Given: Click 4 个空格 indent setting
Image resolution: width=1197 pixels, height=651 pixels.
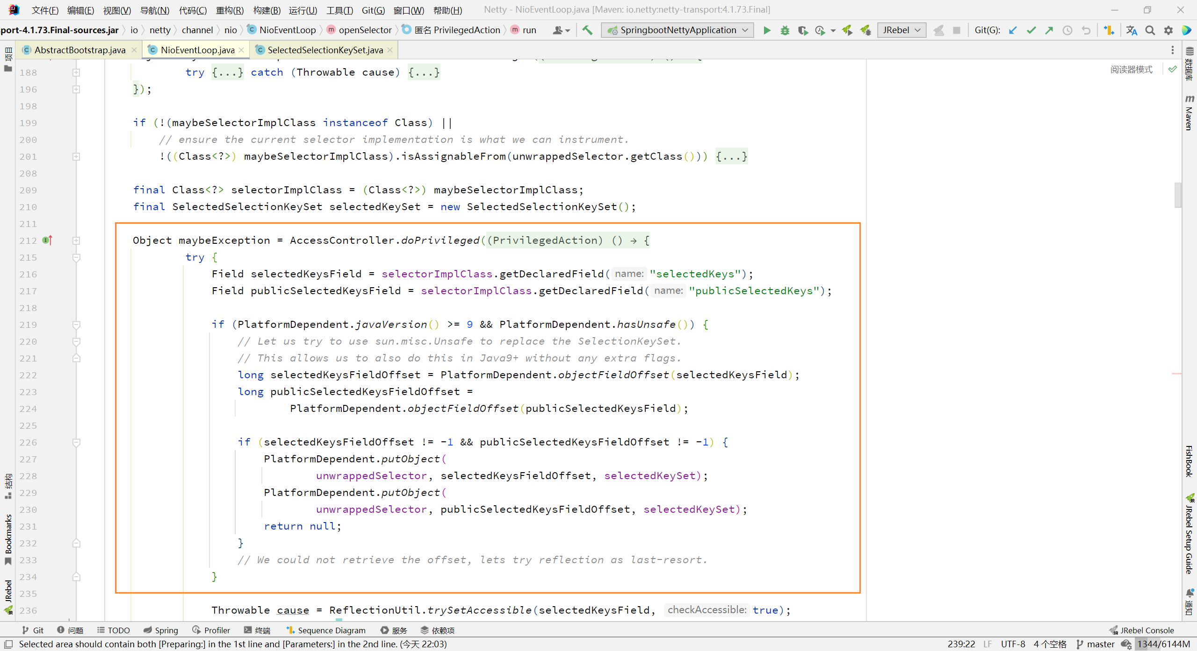Looking at the screenshot, I should (1050, 644).
